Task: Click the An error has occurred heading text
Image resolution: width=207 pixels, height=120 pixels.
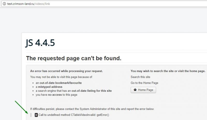Action: (66, 71)
